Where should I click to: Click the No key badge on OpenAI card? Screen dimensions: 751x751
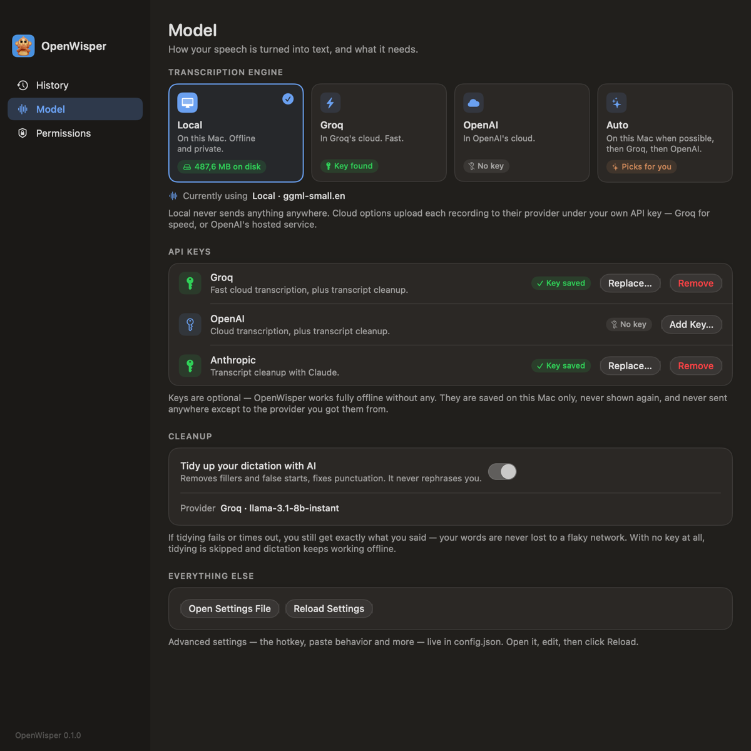(486, 166)
